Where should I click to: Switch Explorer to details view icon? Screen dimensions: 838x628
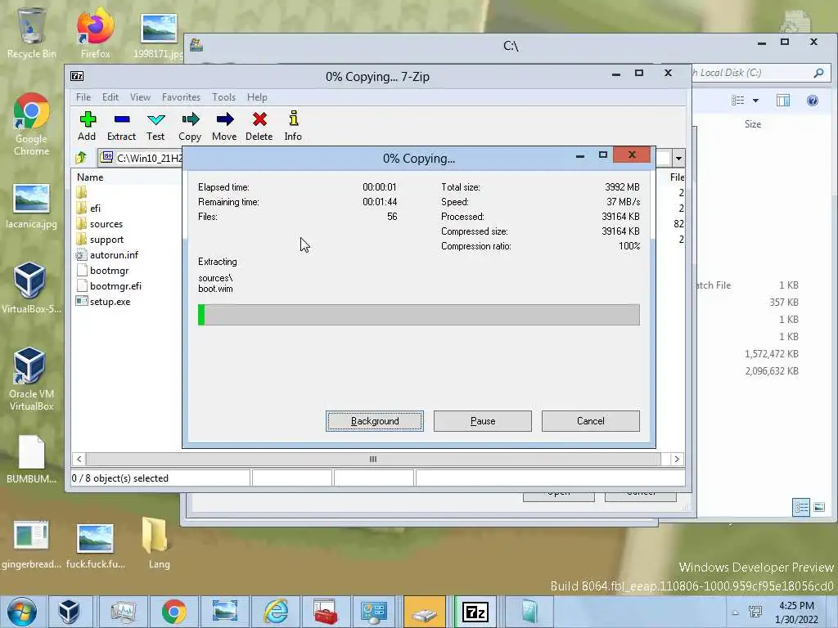pos(801,507)
